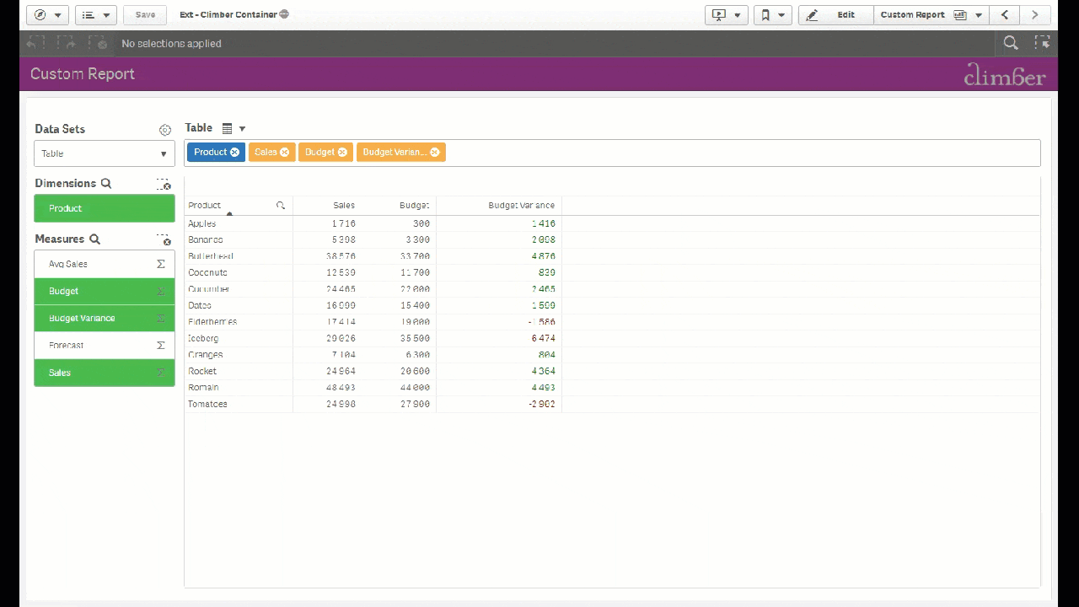1079x607 pixels.
Task: Deselect the Budget Variance measure
Action: click(x=104, y=319)
